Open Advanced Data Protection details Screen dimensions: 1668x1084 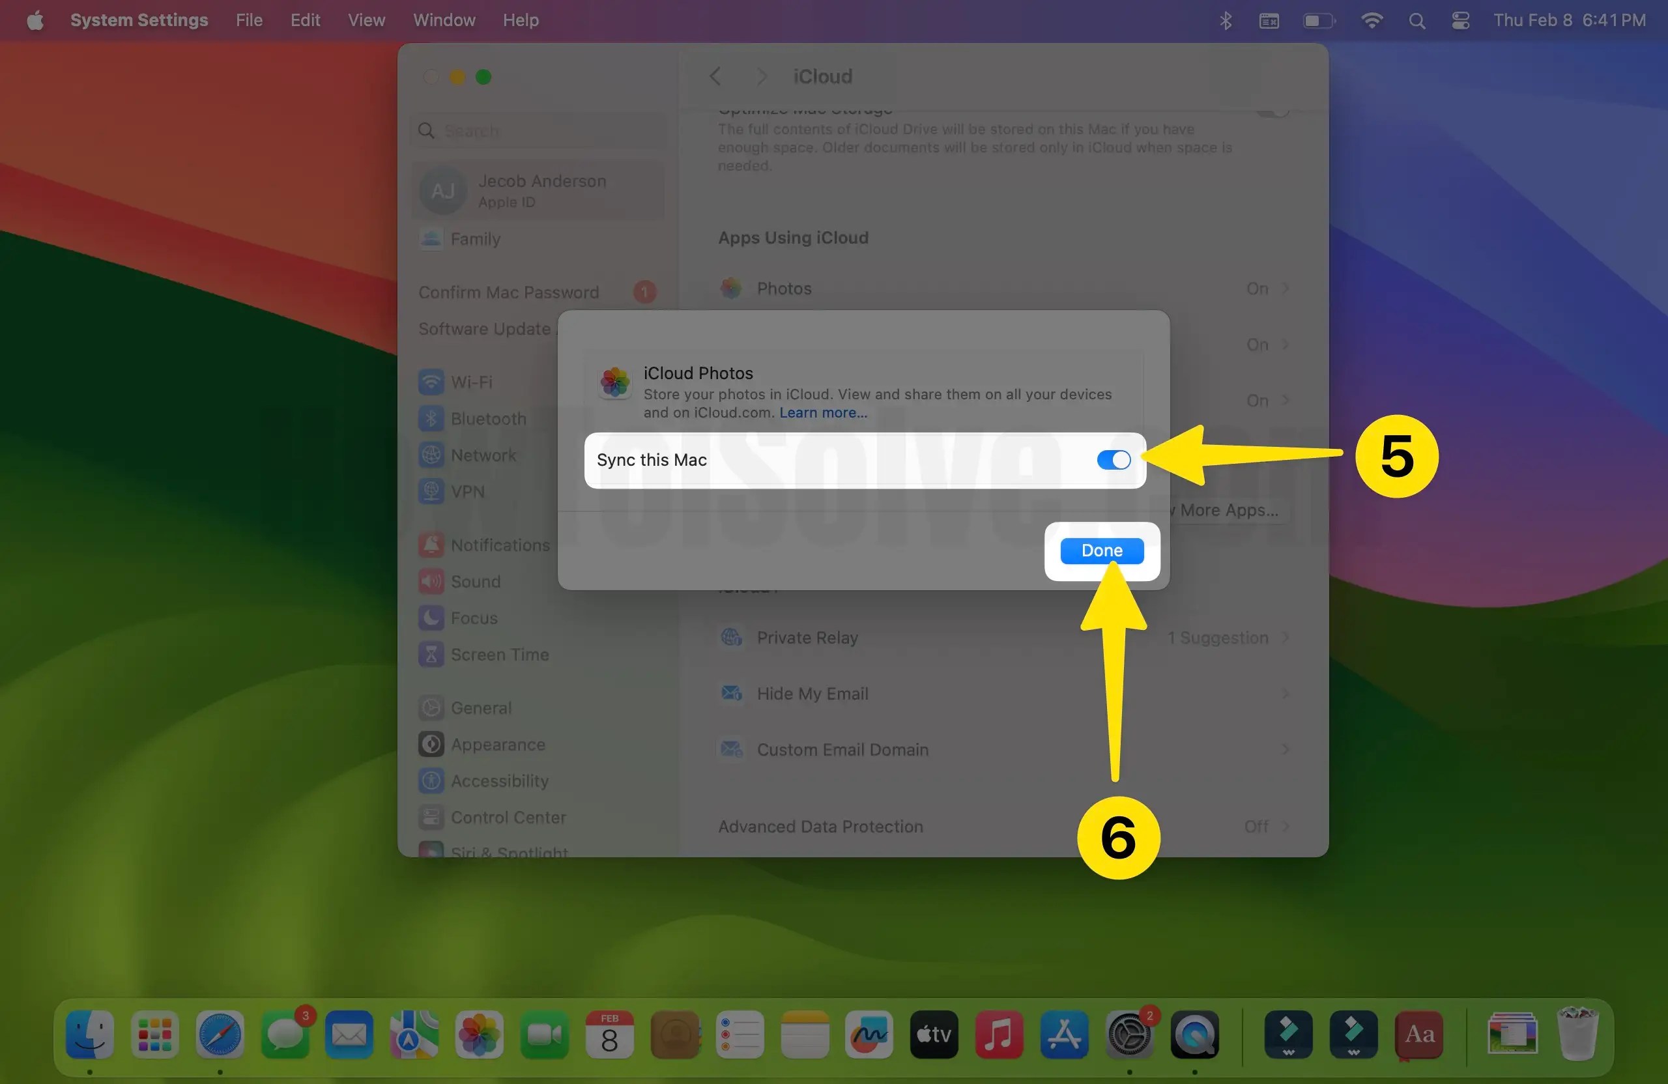(x=1286, y=826)
